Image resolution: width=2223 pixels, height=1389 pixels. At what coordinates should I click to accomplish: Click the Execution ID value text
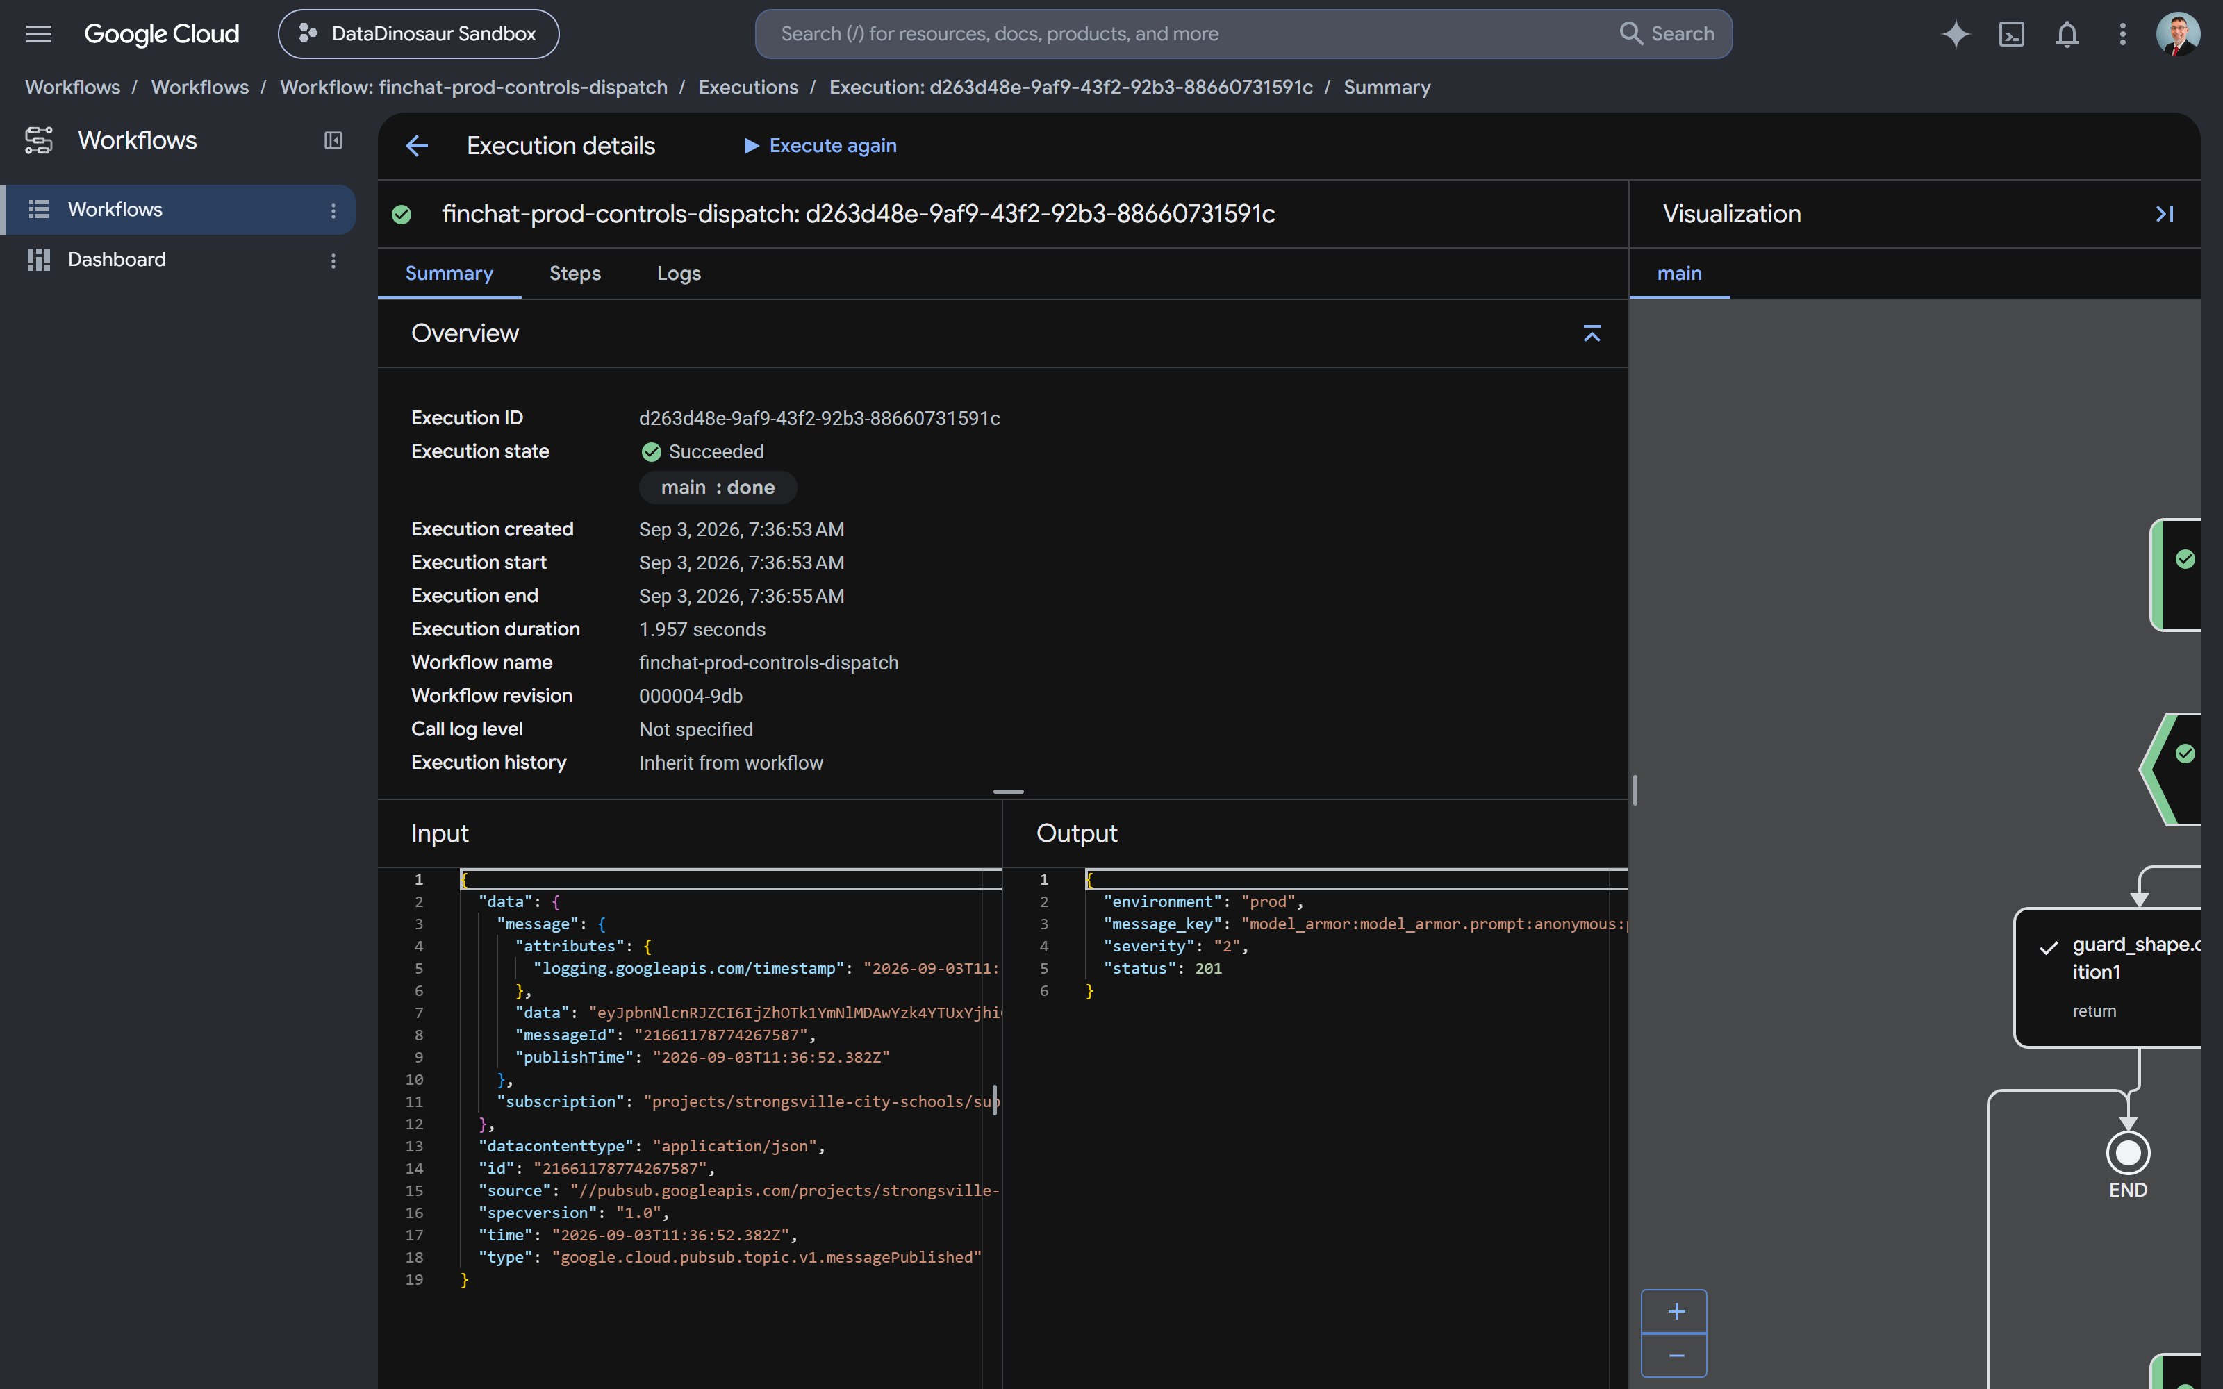pyautogui.click(x=820, y=419)
